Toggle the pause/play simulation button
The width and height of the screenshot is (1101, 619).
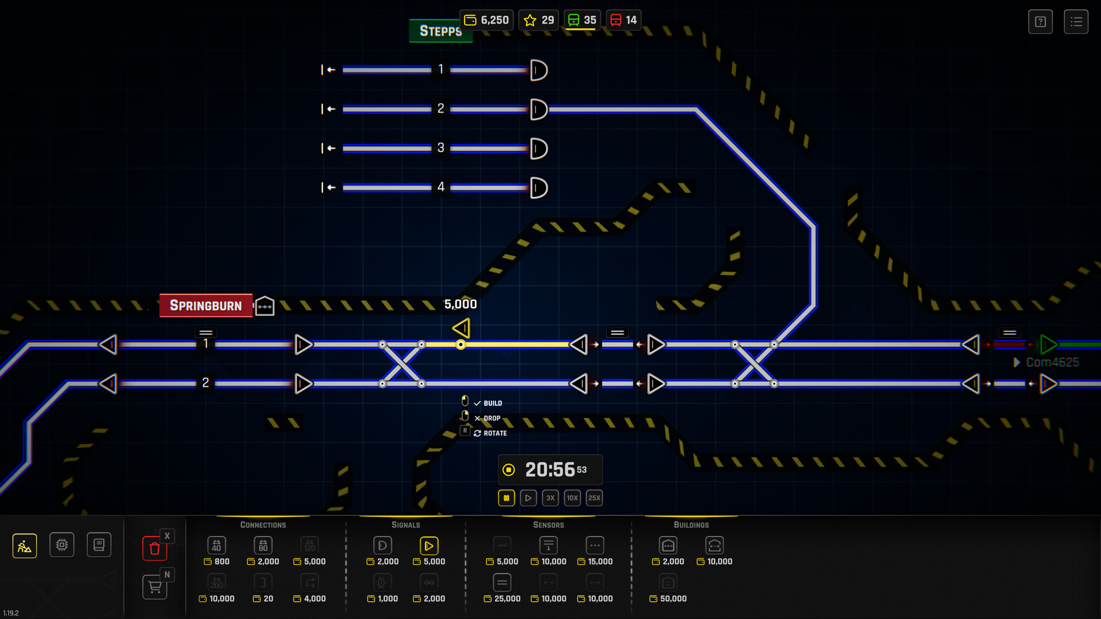[505, 497]
